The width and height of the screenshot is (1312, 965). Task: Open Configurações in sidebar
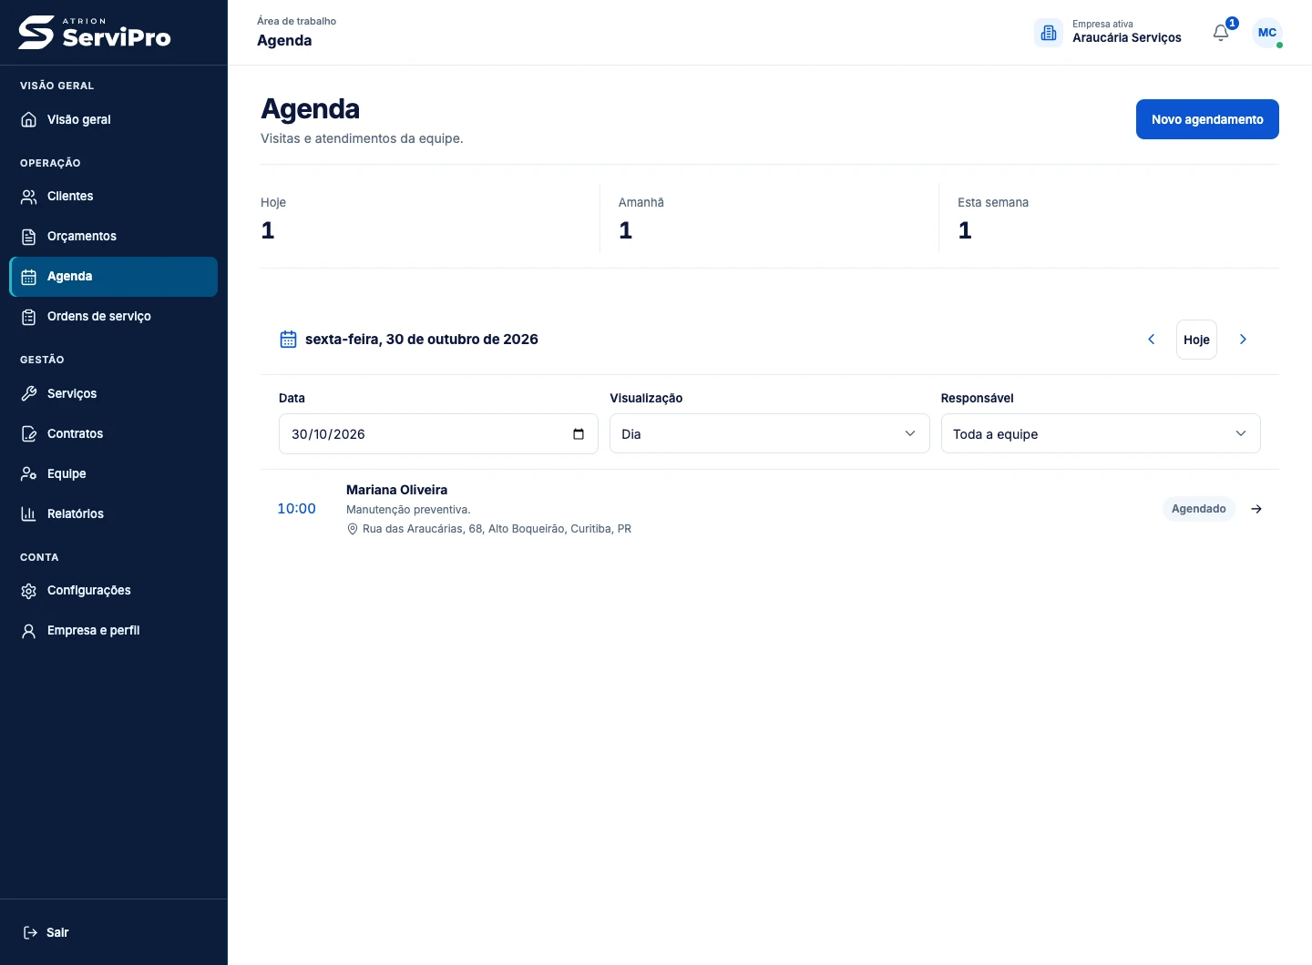coord(114,590)
